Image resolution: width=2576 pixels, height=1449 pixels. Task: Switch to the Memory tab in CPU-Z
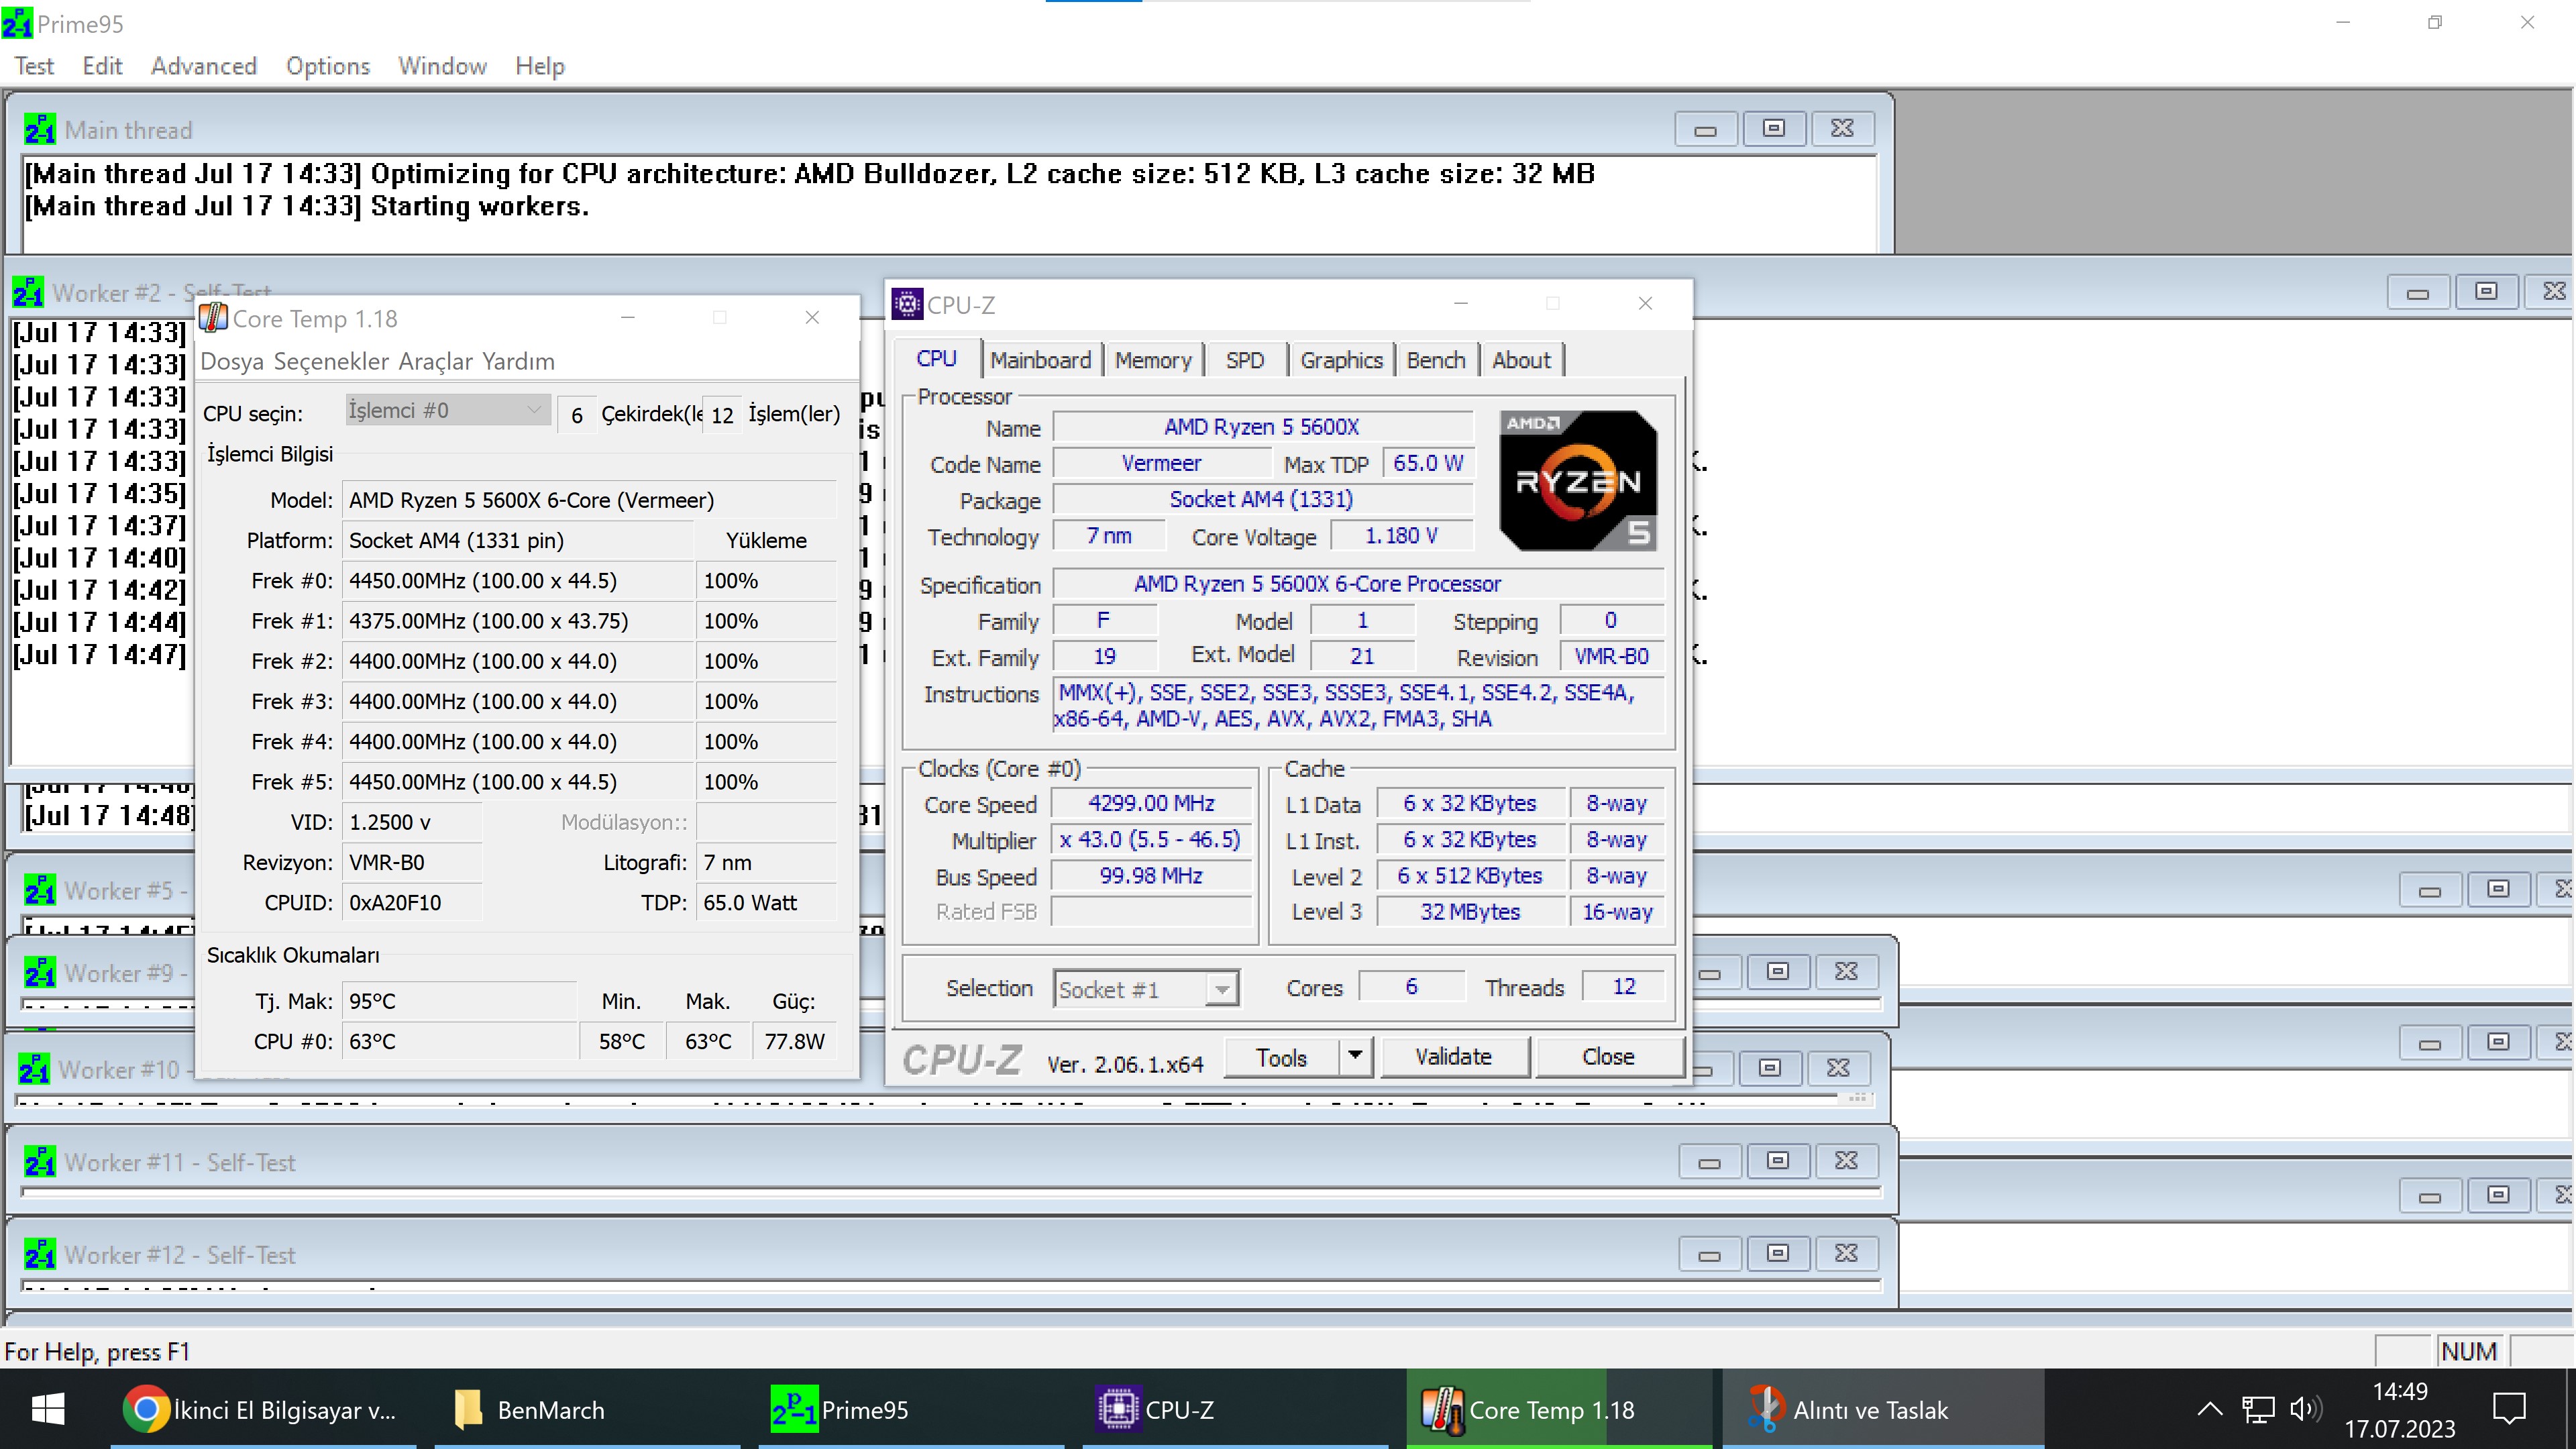click(x=1153, y=360)
